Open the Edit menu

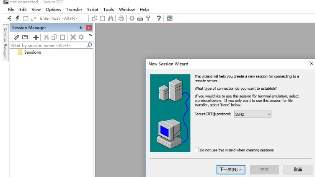pos(23,10)
